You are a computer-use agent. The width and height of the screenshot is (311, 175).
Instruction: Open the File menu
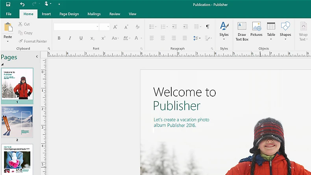pyautogui.click(x=9, y=14)
